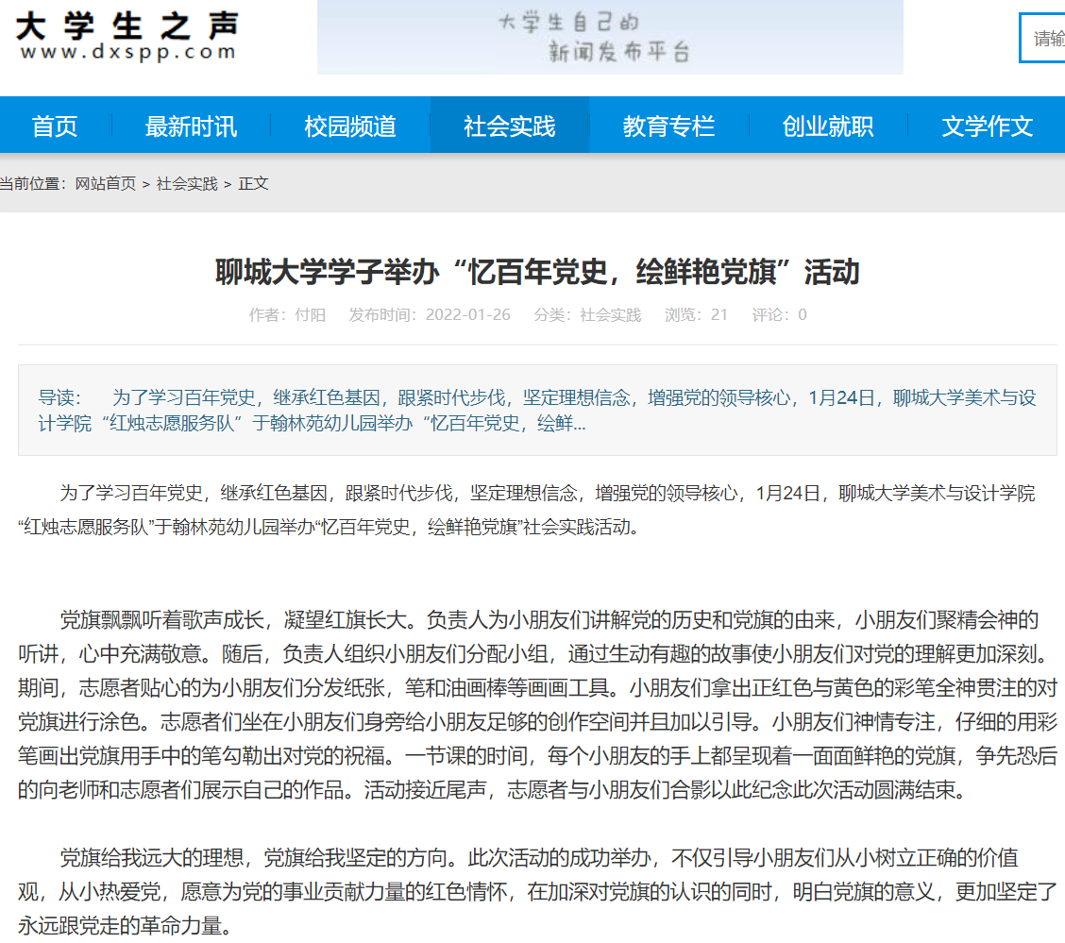Image resolution: width=1065 pixels, height=943 pixels.
Task: Click the search input field at top right
Action: 1042,38
